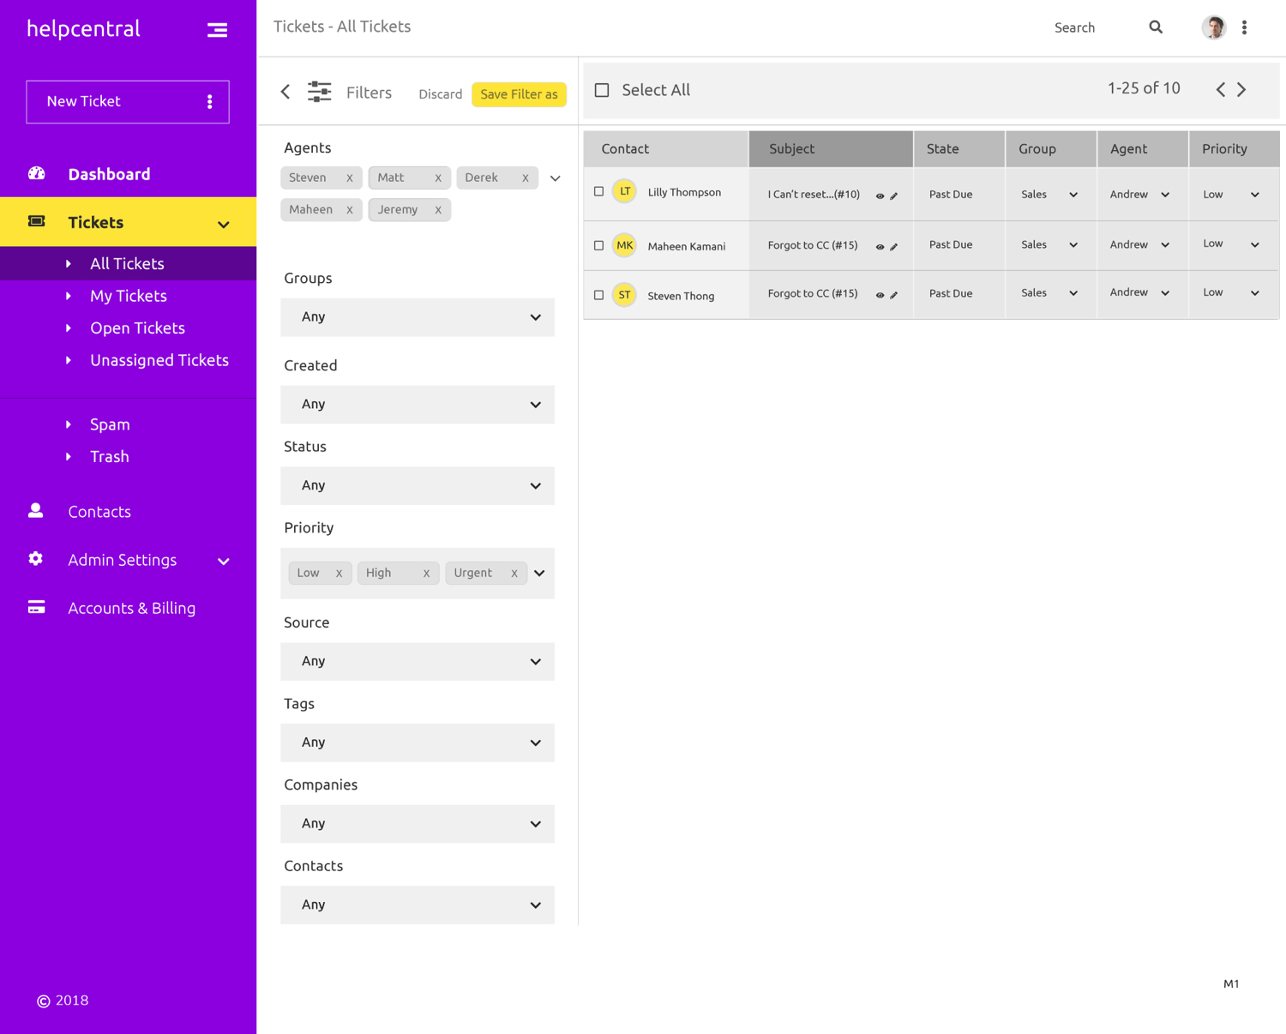Image resolution: width=1286 pixels, height=1034 pixels.
Task: Click the filters slider icon
Action: point(319,93)
